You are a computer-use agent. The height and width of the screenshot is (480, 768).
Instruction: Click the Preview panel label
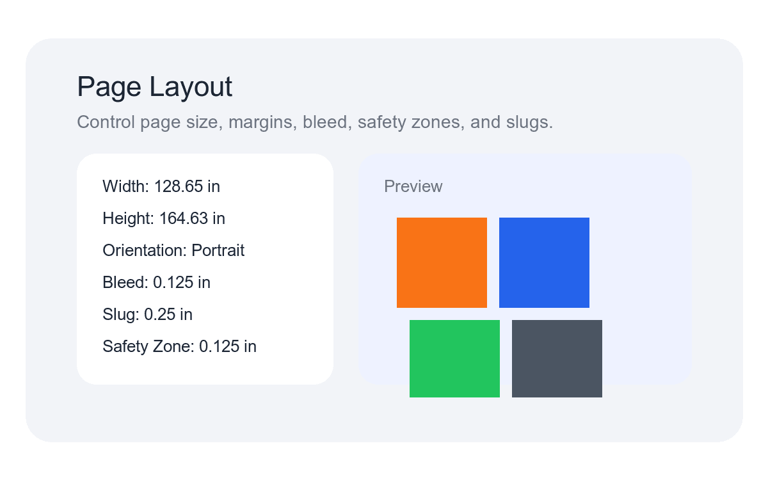pyautogui.click(x=413, y=186)
